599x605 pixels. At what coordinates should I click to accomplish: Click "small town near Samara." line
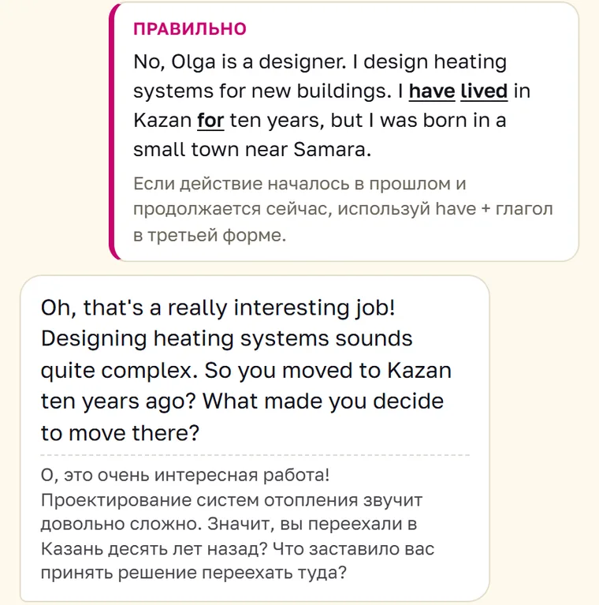point(252,149)
